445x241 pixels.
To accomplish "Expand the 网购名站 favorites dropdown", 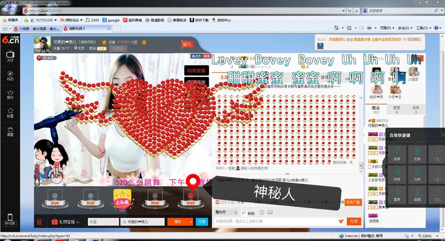I will (81, 20).
